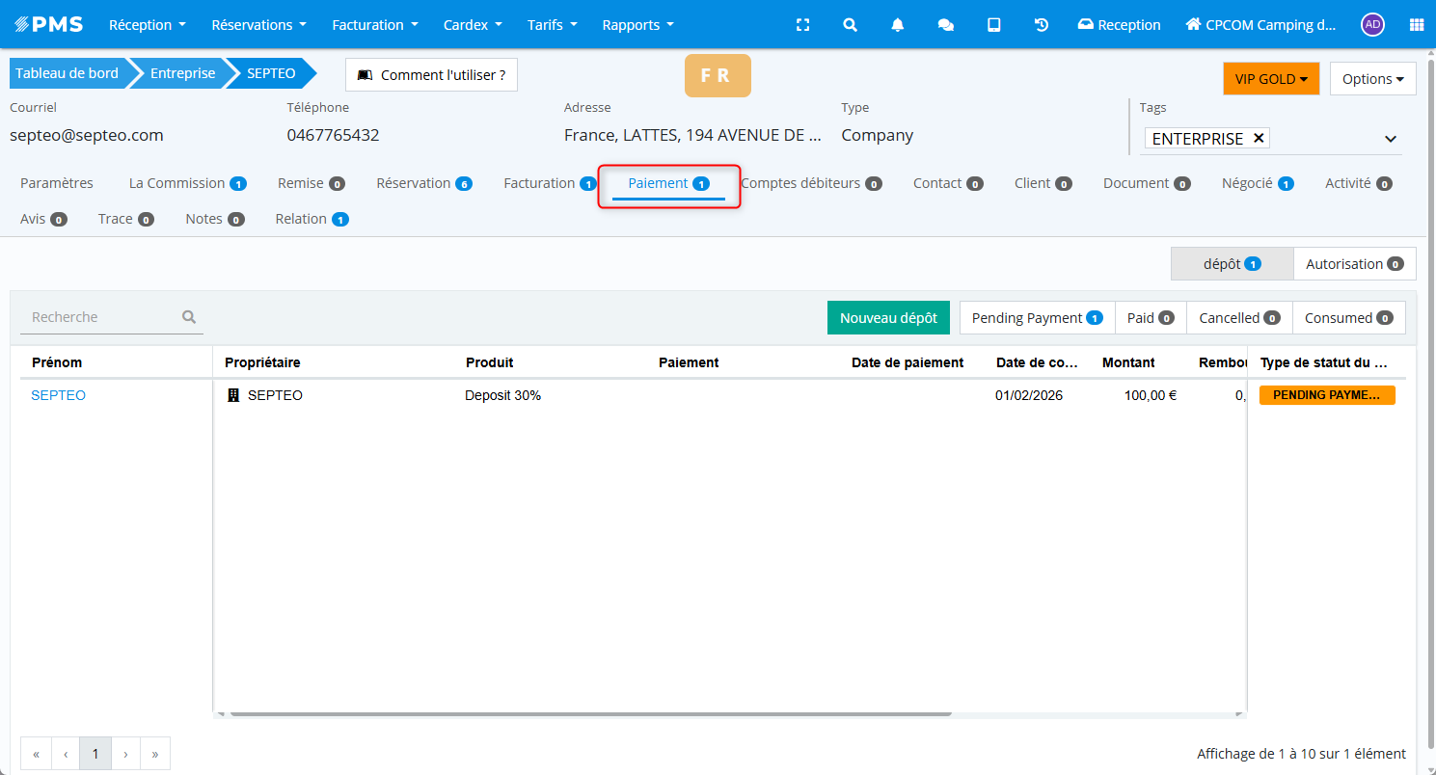Open the Options dropdown
The image size is (1436, 775).
pos(1372,79)
